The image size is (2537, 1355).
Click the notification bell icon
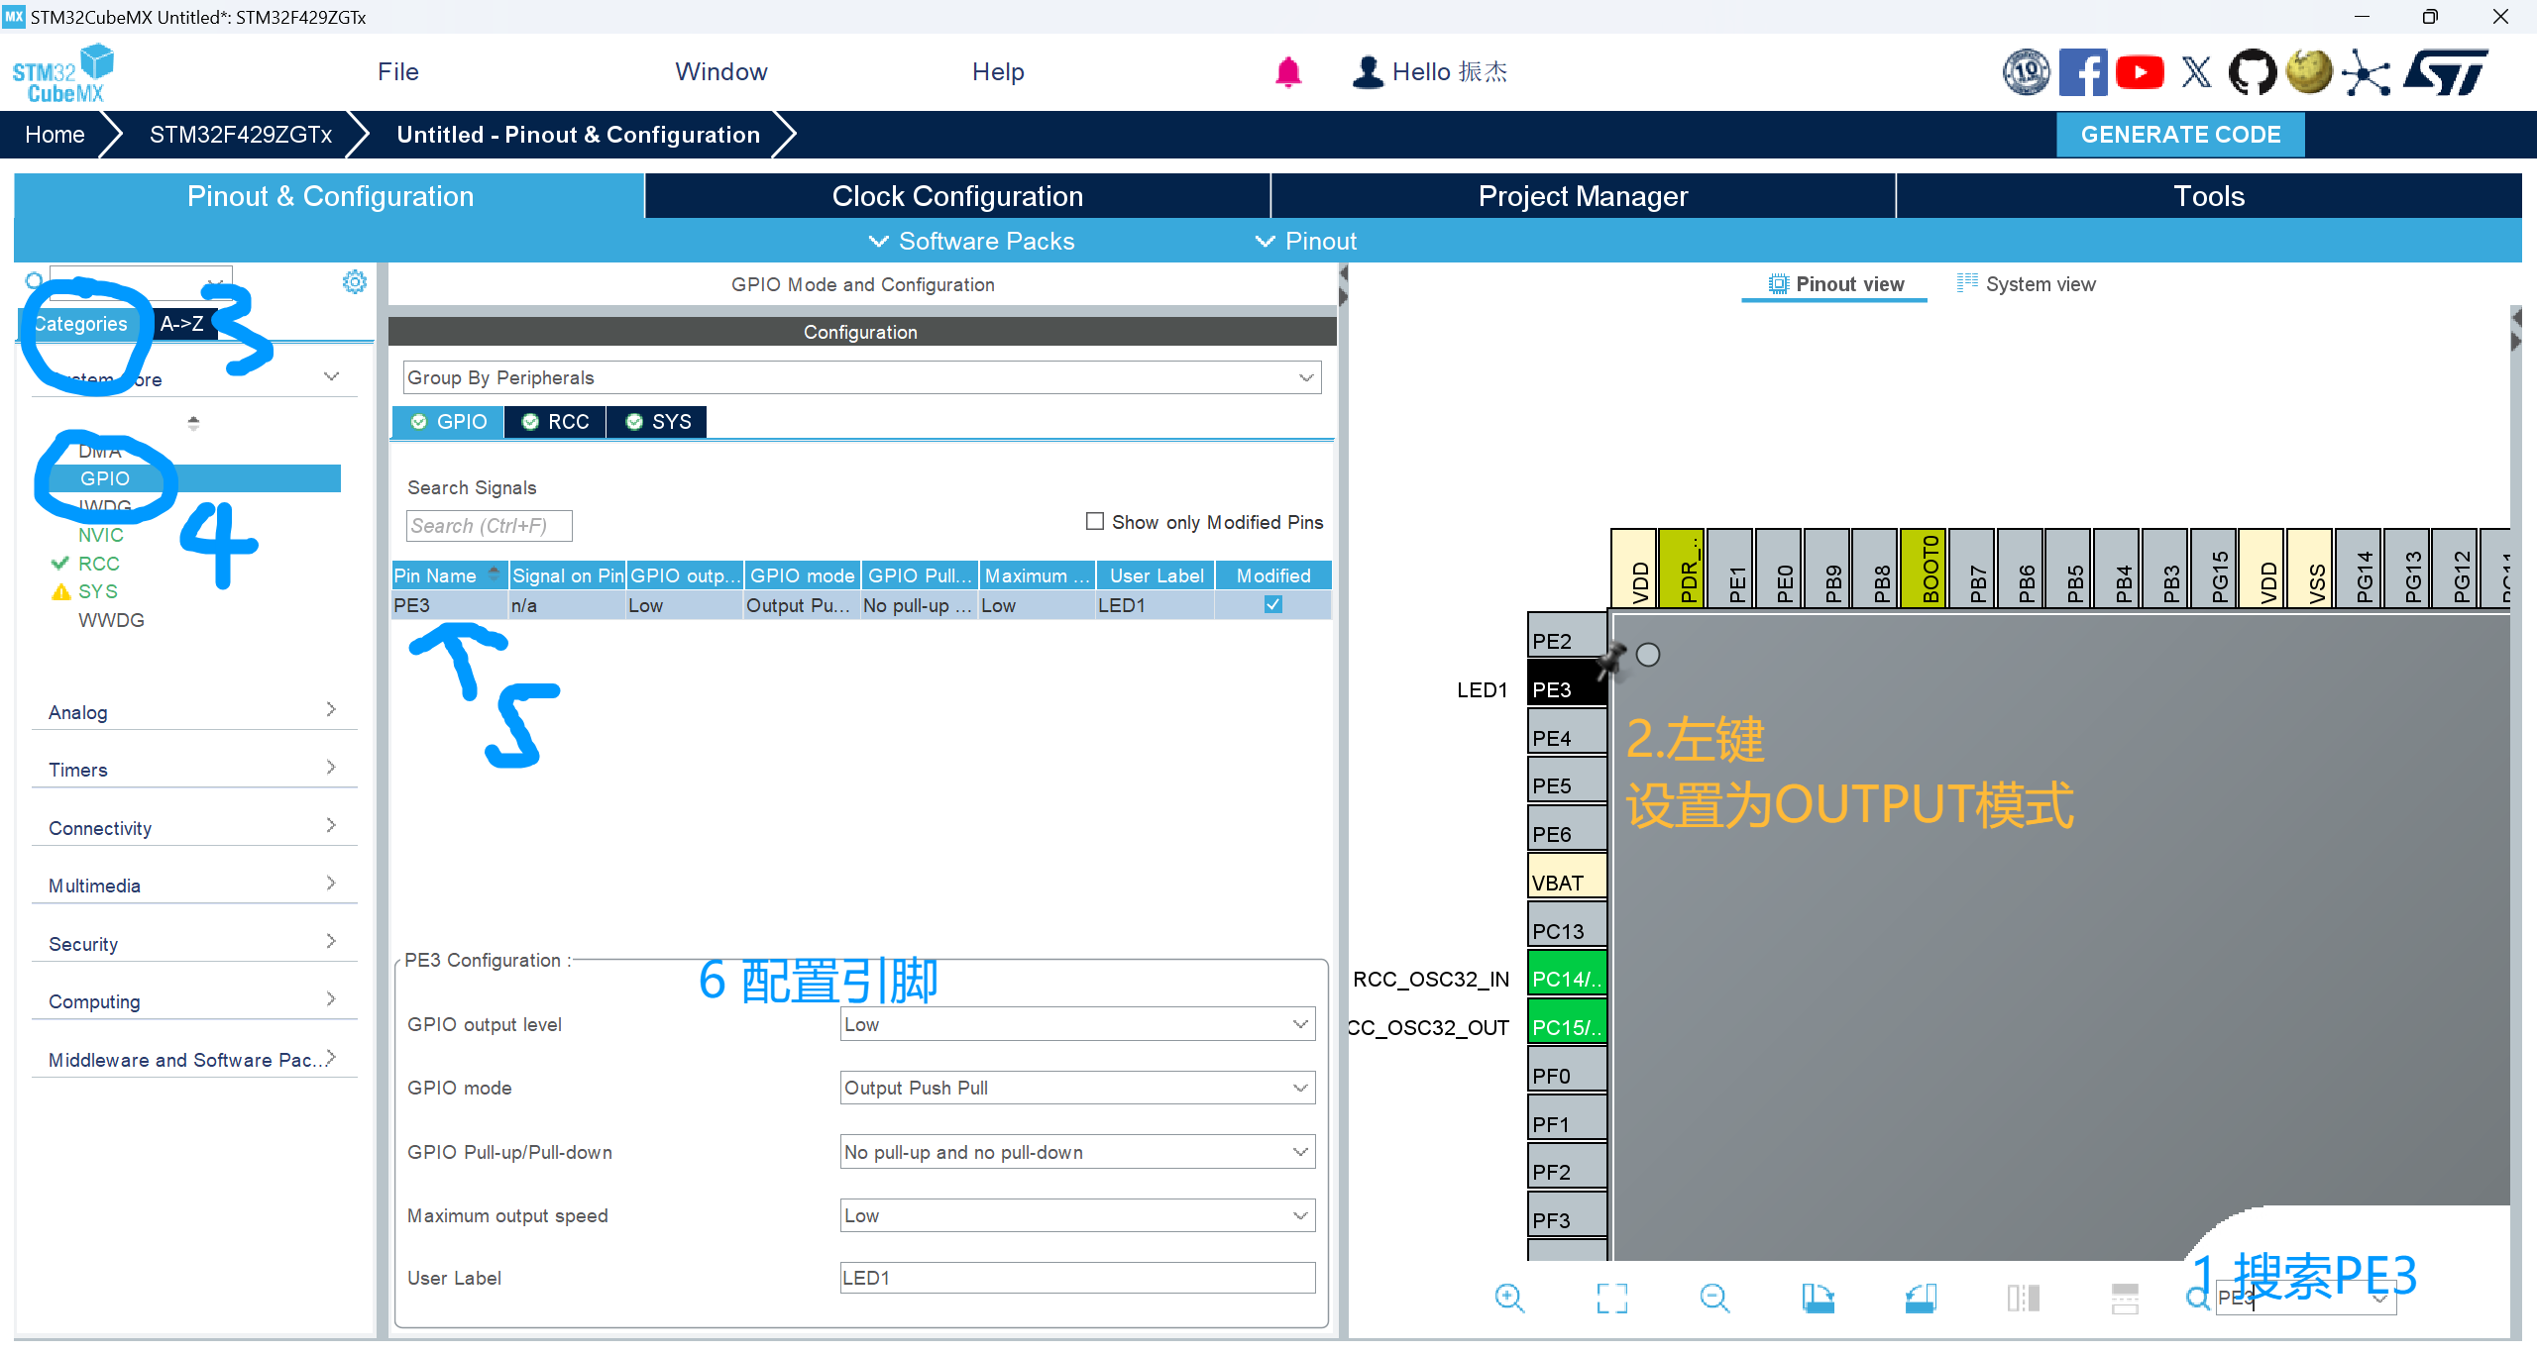(1287, 71)
